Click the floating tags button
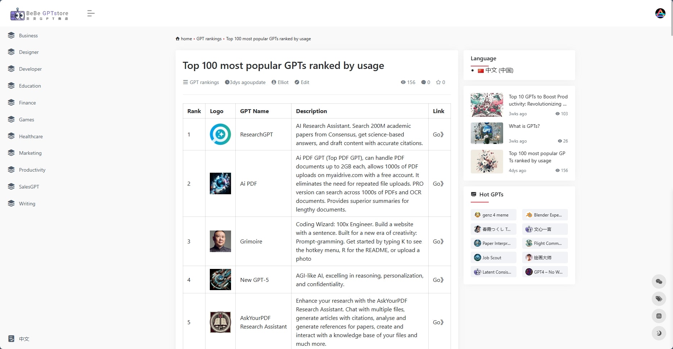Screen dimensions: 673x349 pos(659,299)
